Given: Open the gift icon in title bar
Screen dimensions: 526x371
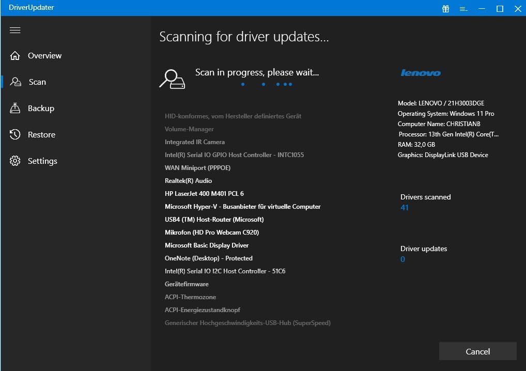Looking at the screenshot, I should coord(445,9).
